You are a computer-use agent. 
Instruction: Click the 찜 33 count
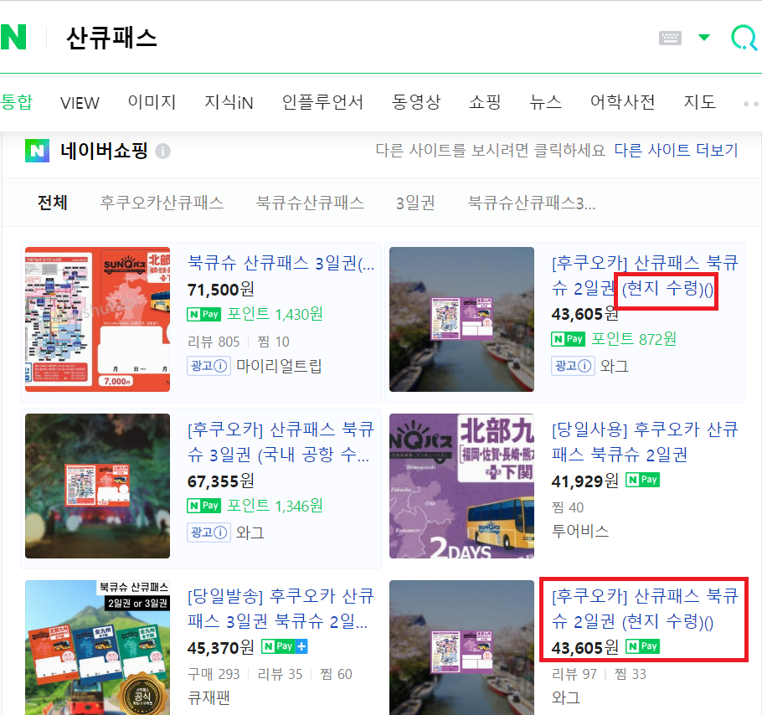coord(631,674)
